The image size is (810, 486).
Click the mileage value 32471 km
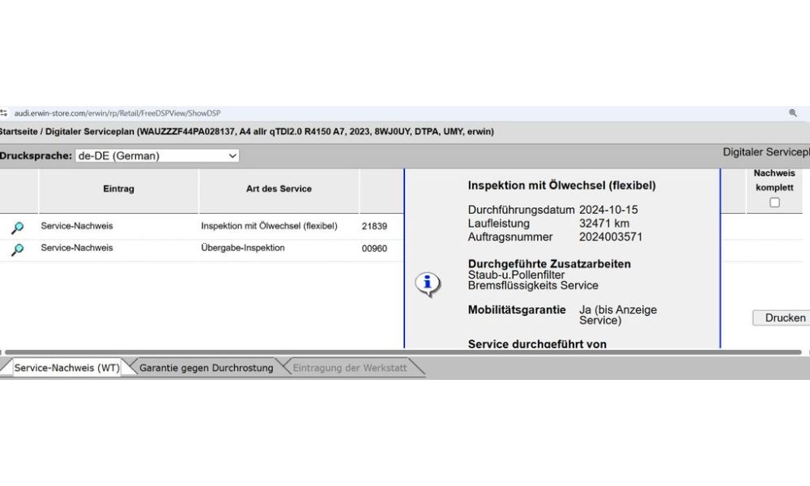[604, 224]
